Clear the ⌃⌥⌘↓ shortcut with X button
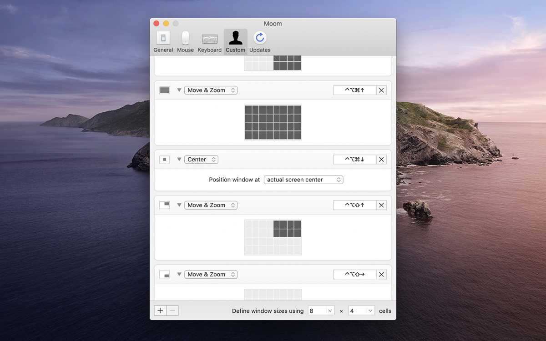 [382, 160]
